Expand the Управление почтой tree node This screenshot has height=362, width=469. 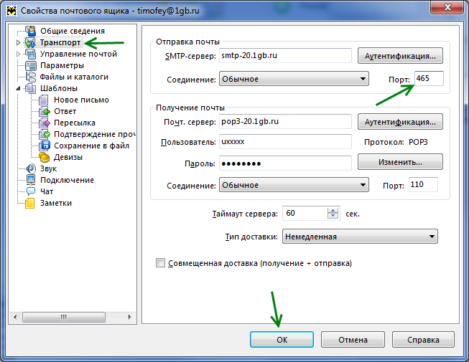[19, 54]
